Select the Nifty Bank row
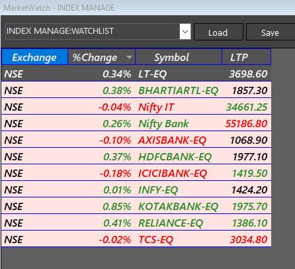 tap(136, 123)
